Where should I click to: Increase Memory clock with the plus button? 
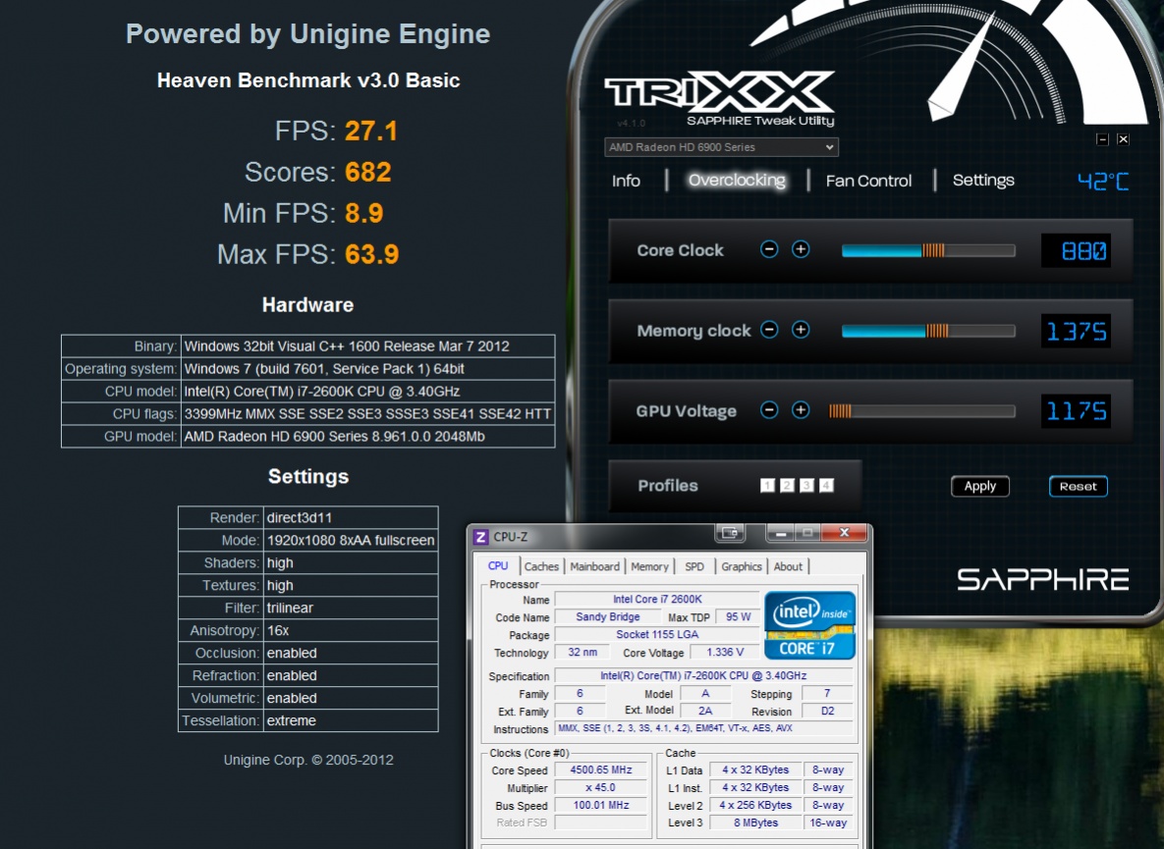(801, 330)
